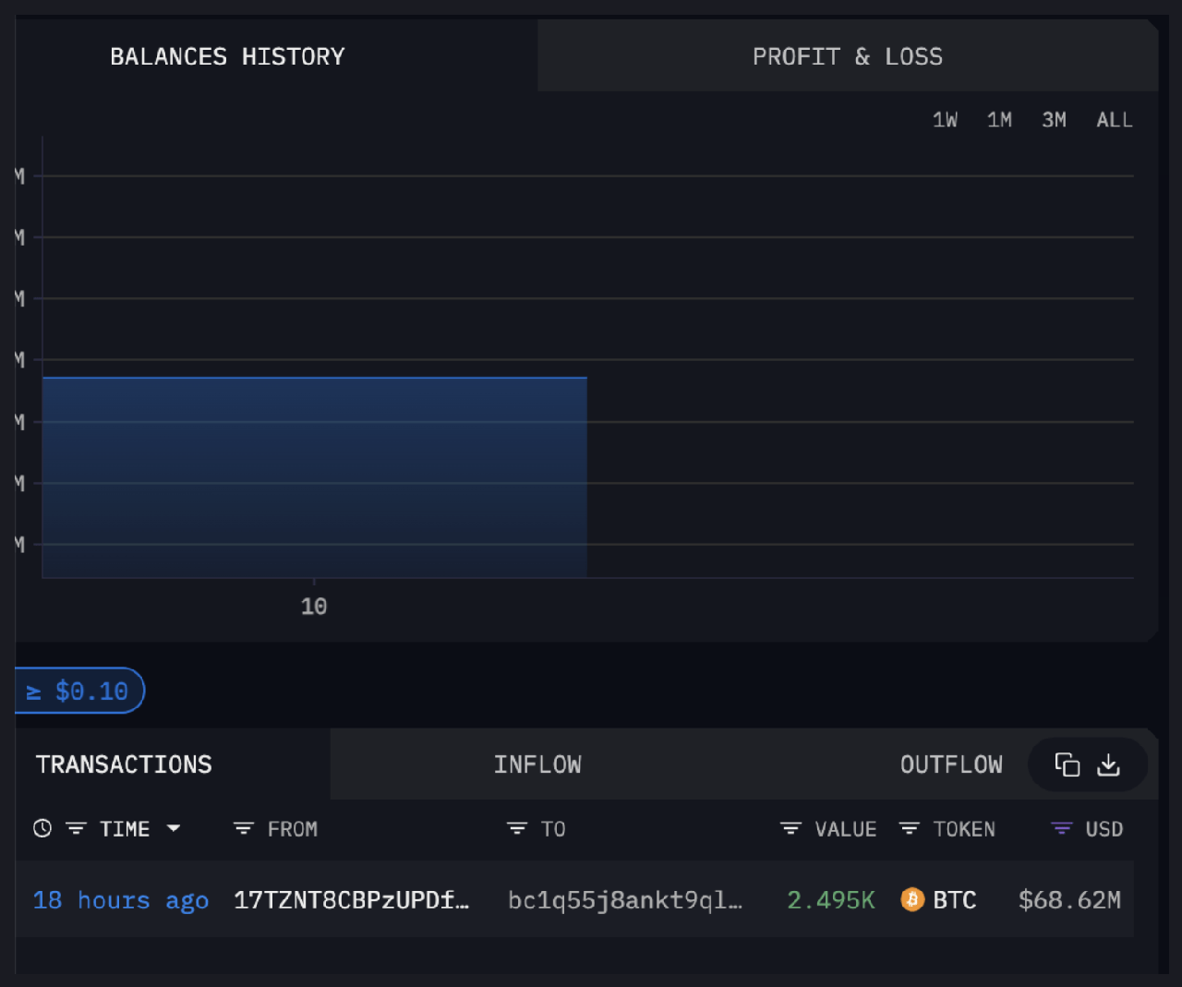
Task: Open the VALUE column filter icon
Action: click(x=790, y=829)
